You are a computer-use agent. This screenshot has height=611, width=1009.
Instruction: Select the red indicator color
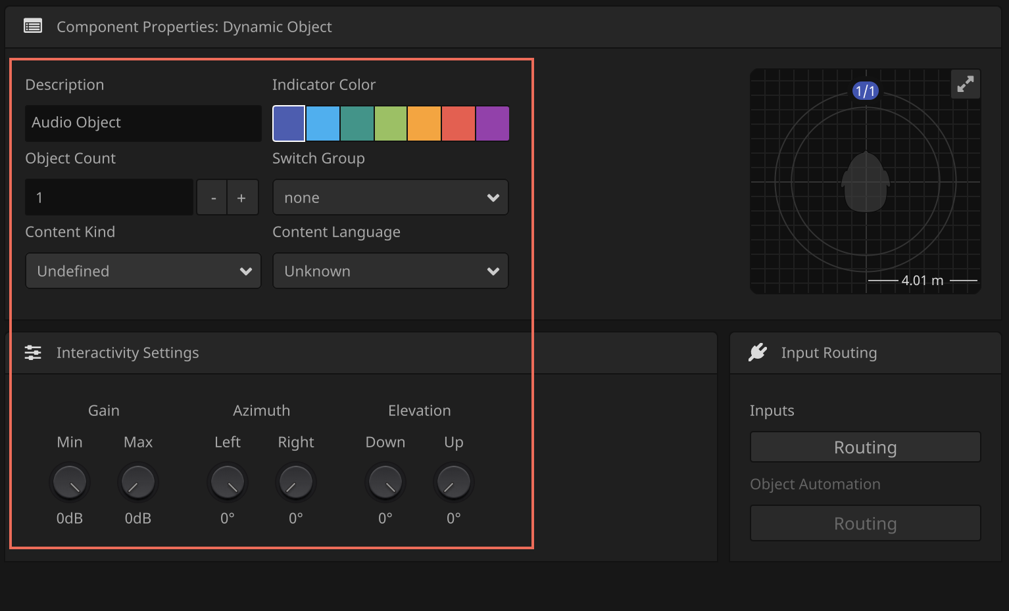(x=458, y=124)
